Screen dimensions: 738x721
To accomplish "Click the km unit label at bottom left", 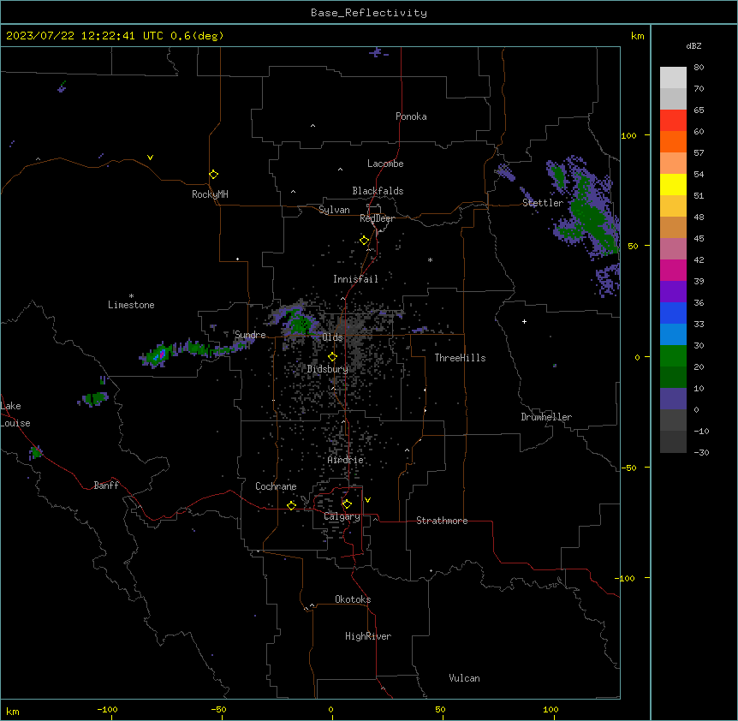I will tap(12, 711).
